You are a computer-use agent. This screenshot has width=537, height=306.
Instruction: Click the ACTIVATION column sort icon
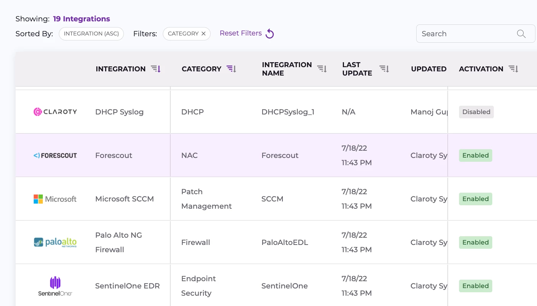[x=513, y=69]
